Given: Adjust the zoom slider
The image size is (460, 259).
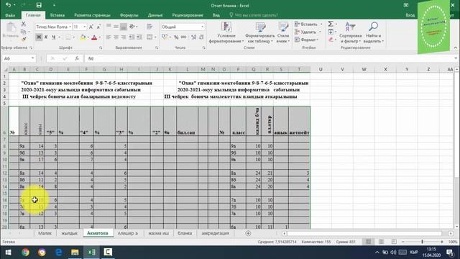Looking at the screenshot, I should click(x=422, y=242).
